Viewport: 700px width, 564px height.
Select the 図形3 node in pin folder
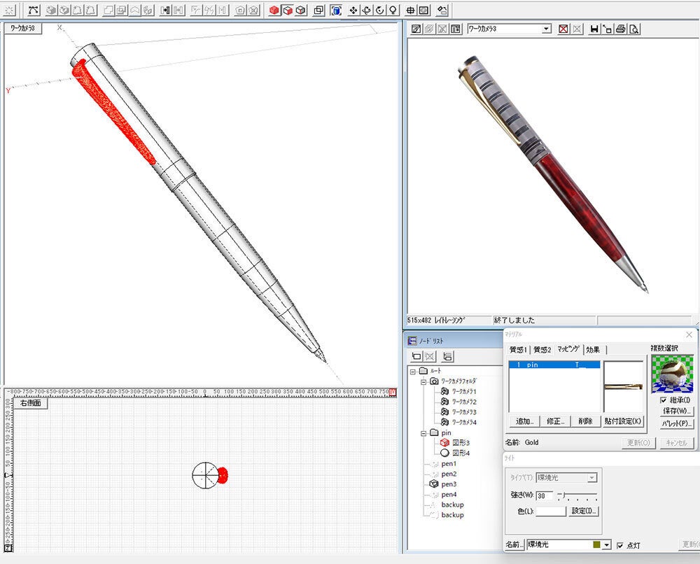[x=460, y=443]
